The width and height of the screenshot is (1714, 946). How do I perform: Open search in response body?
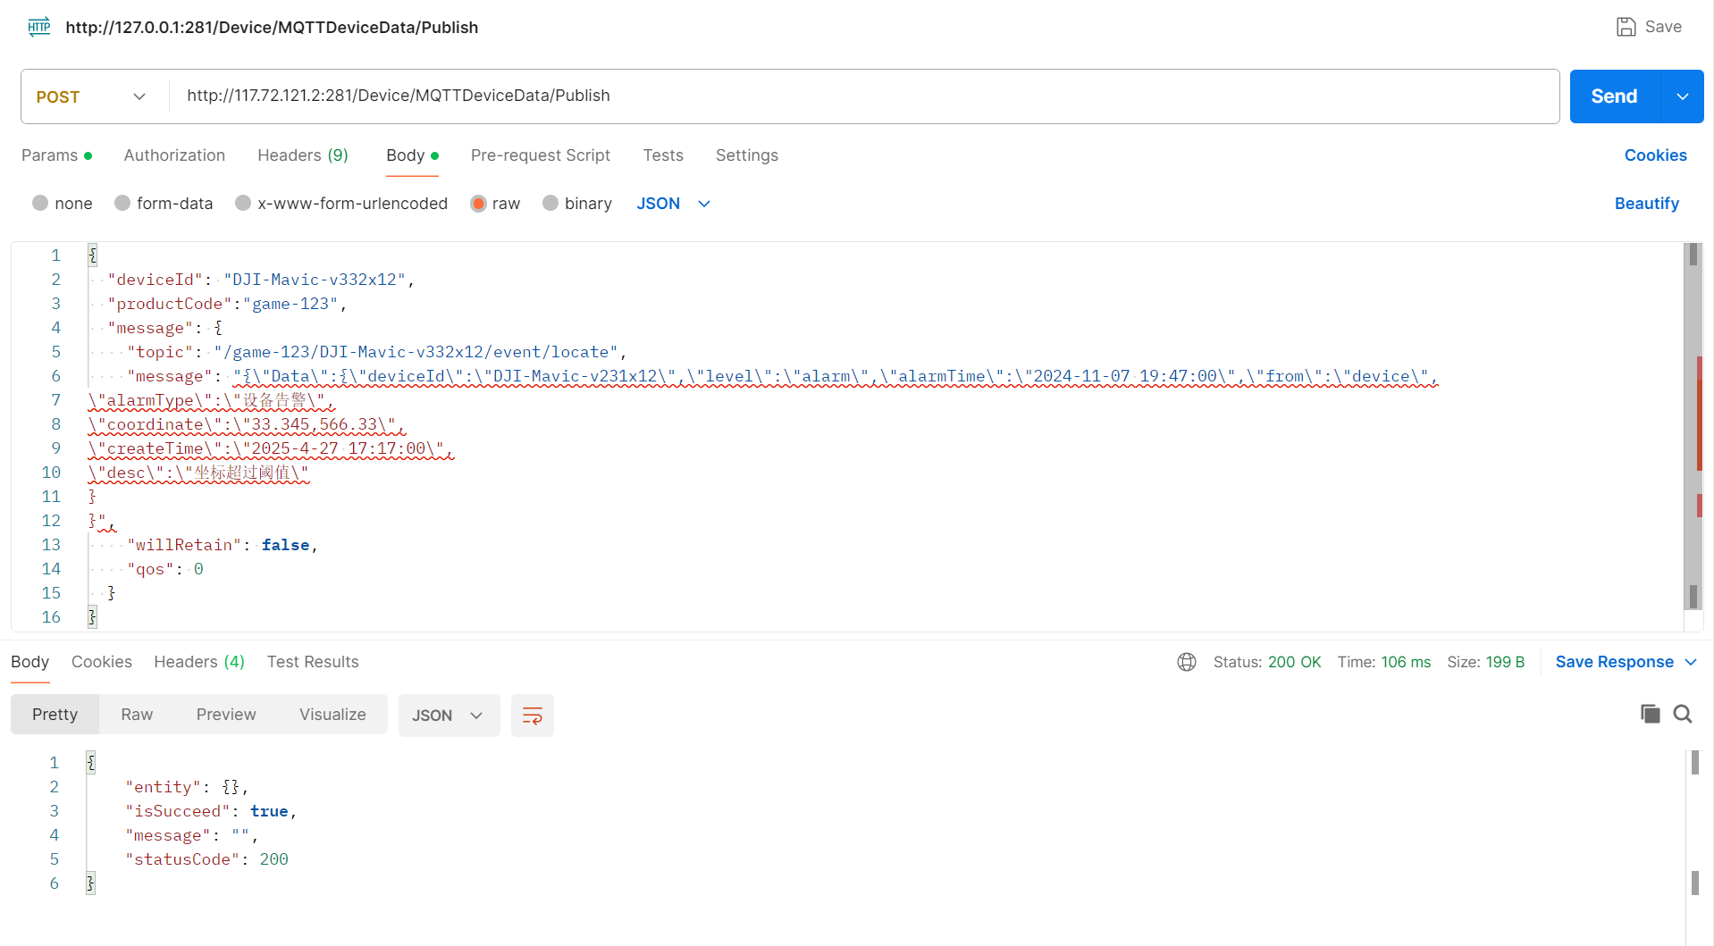tap(1683, 714)
